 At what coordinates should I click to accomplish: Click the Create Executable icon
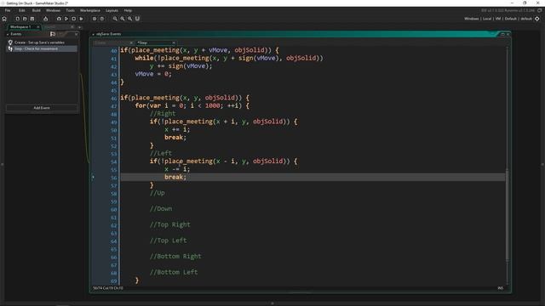tap(45, 19)
